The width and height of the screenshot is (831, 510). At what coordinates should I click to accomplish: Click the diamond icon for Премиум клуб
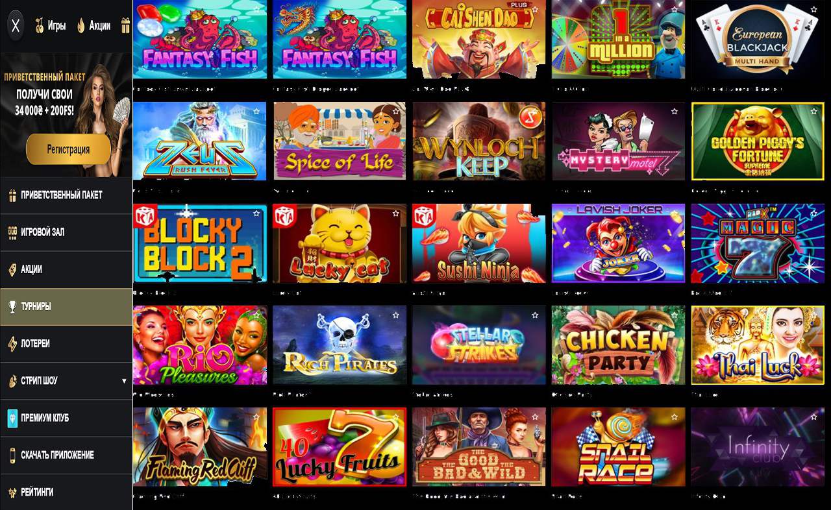[x=12, y=418]
